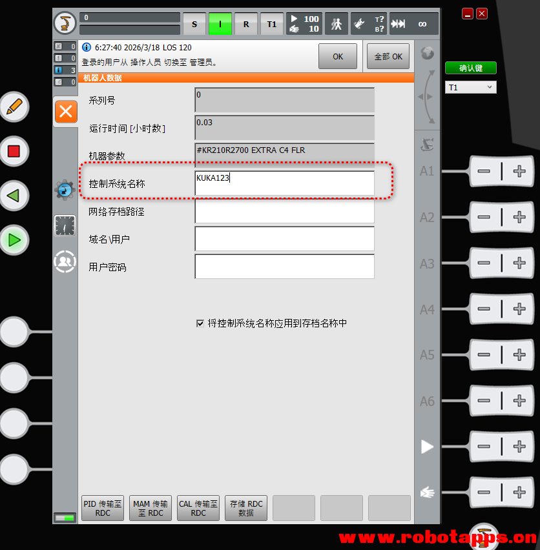
Task: Open the KUKA robot main menu icon
Action: pyautogui.click(x=65, y=23)
